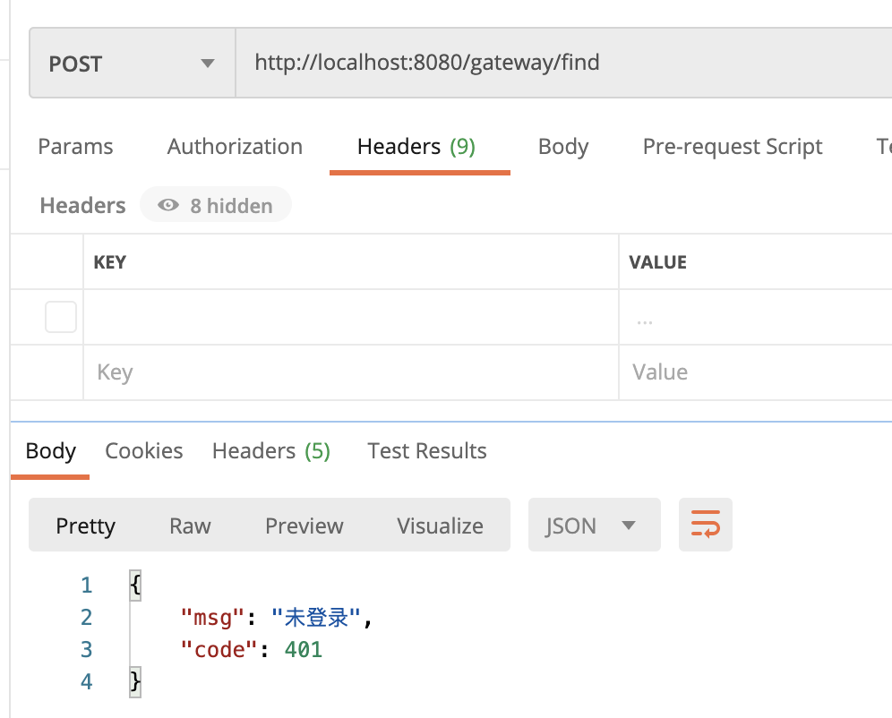Collapse the JSON object at line 1

(x=134, y=585)
